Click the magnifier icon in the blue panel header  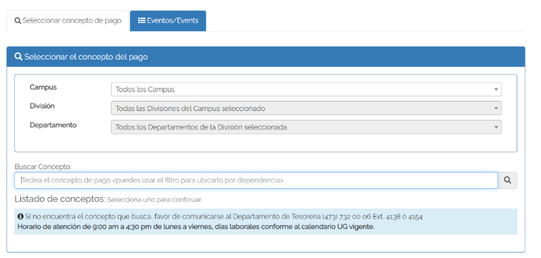18,57
